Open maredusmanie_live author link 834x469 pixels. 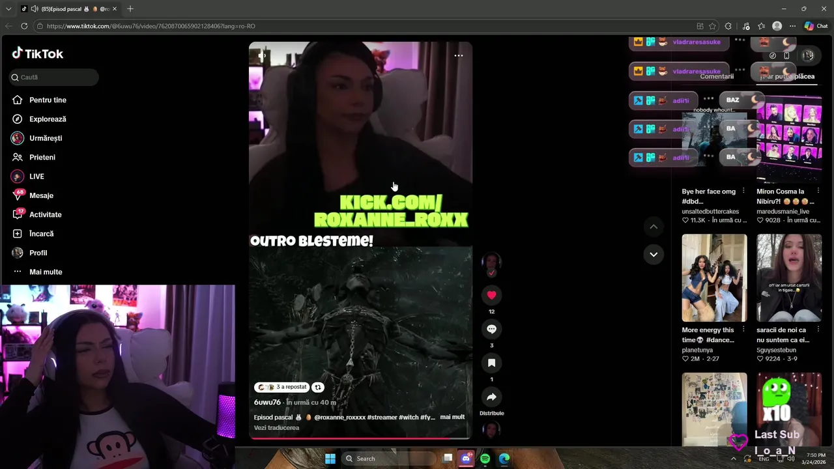pos(783,211)
